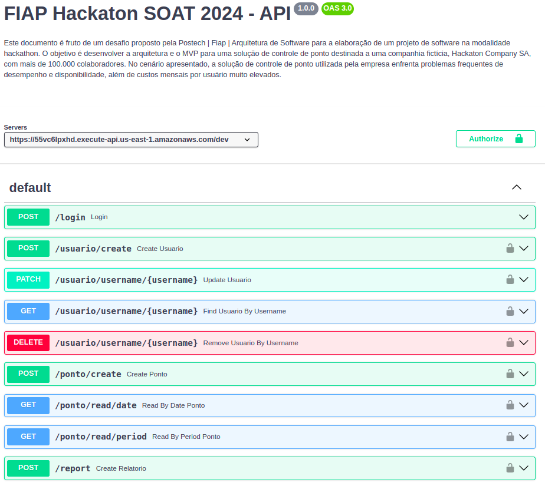Image resolution: width=545 pixels, height=499 pixels.
Task: Click the /login endpoint path
Action: pyautogui.click(x=70, y=217)
